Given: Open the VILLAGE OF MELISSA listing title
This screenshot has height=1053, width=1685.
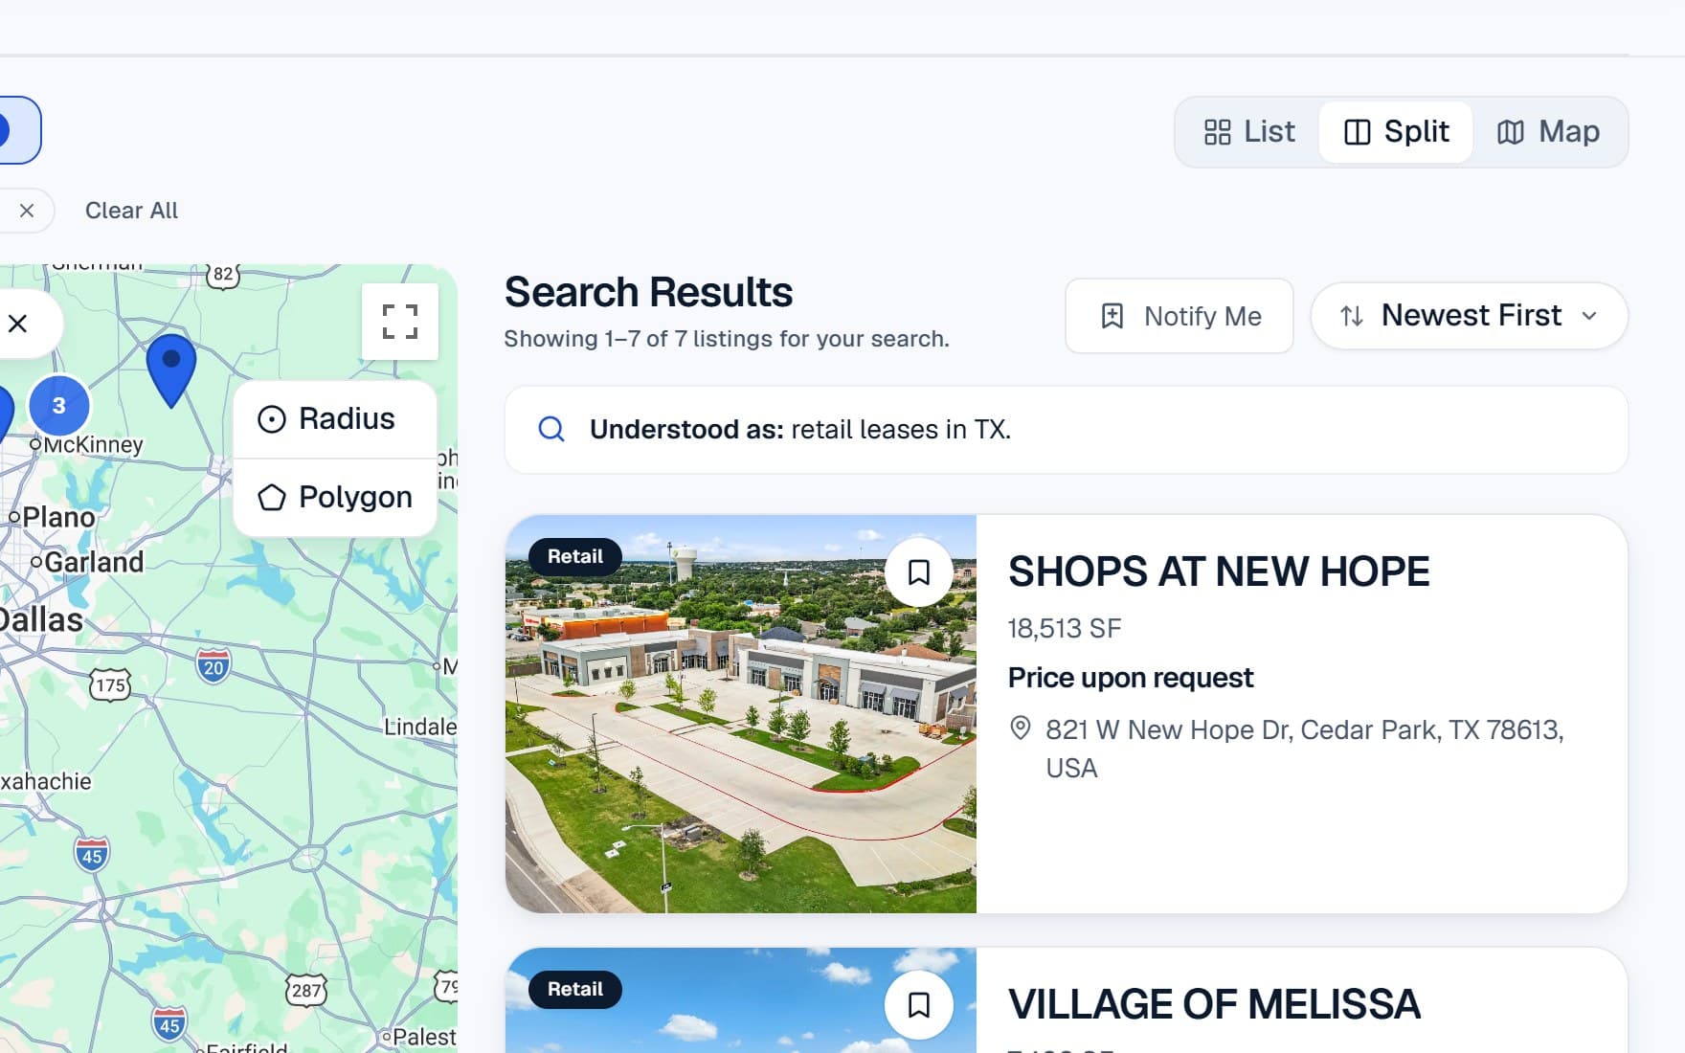Looking at the screenshot, I should (x=1214, y=1005).
